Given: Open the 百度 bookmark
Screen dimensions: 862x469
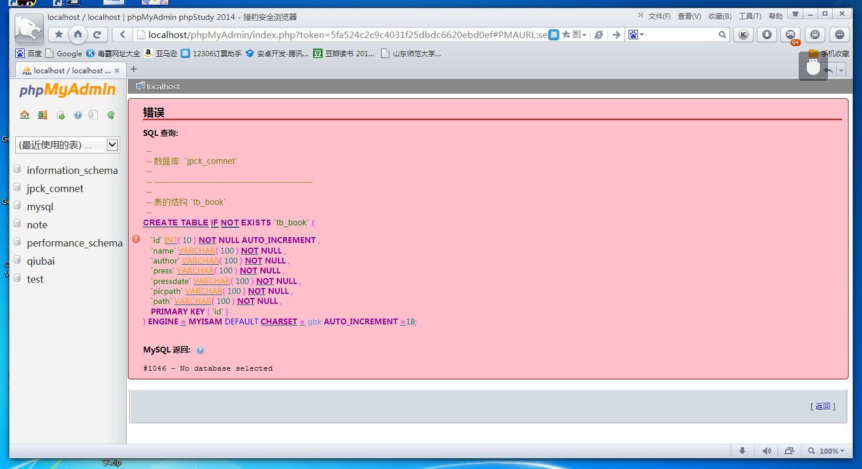Looking at the screenshot, I should 29,53.
